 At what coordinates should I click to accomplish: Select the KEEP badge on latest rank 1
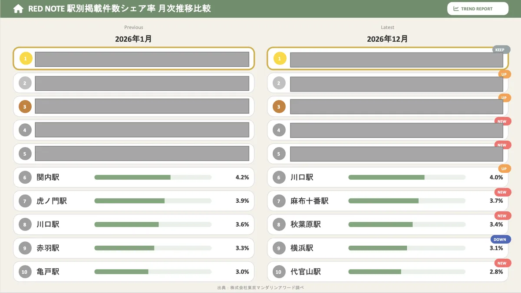click(501, 49)
